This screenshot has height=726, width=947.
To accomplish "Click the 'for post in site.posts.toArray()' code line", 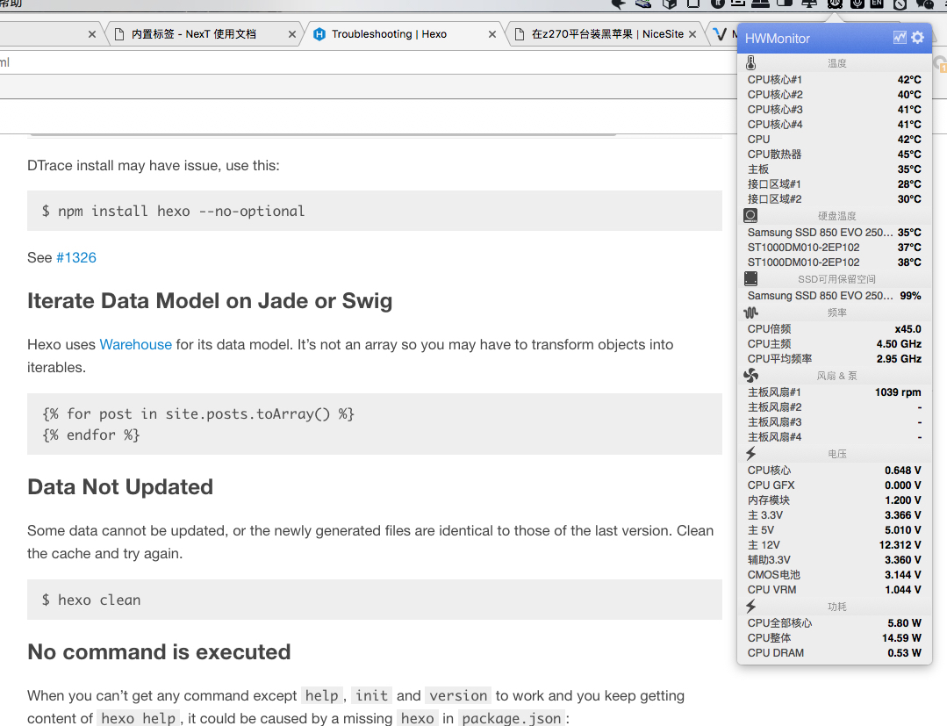I will coord(198,413).
